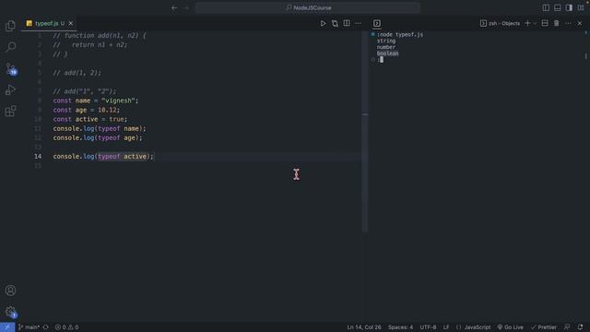
Task: Open remote window from status bar
Action: (x=7, y=327)
